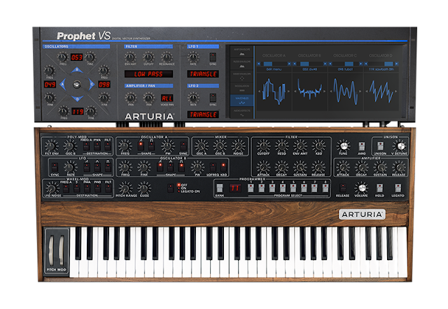Select the Wavetables panel tab
The image size is (448, 309).
pyautogui.click(x=241, y=101)
